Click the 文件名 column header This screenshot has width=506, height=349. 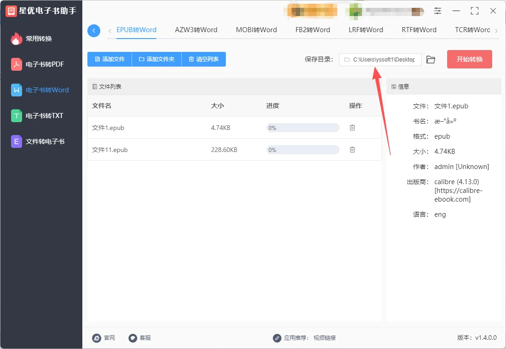click(102, 106)
